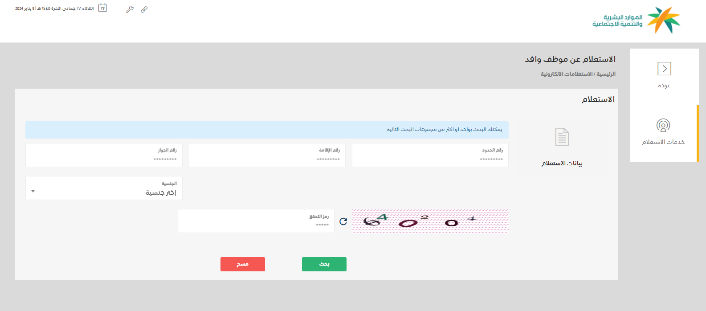Click the green بحث search button
This screenshot has height=311, width=706.
pyautogui.click(x=324, y=264)
